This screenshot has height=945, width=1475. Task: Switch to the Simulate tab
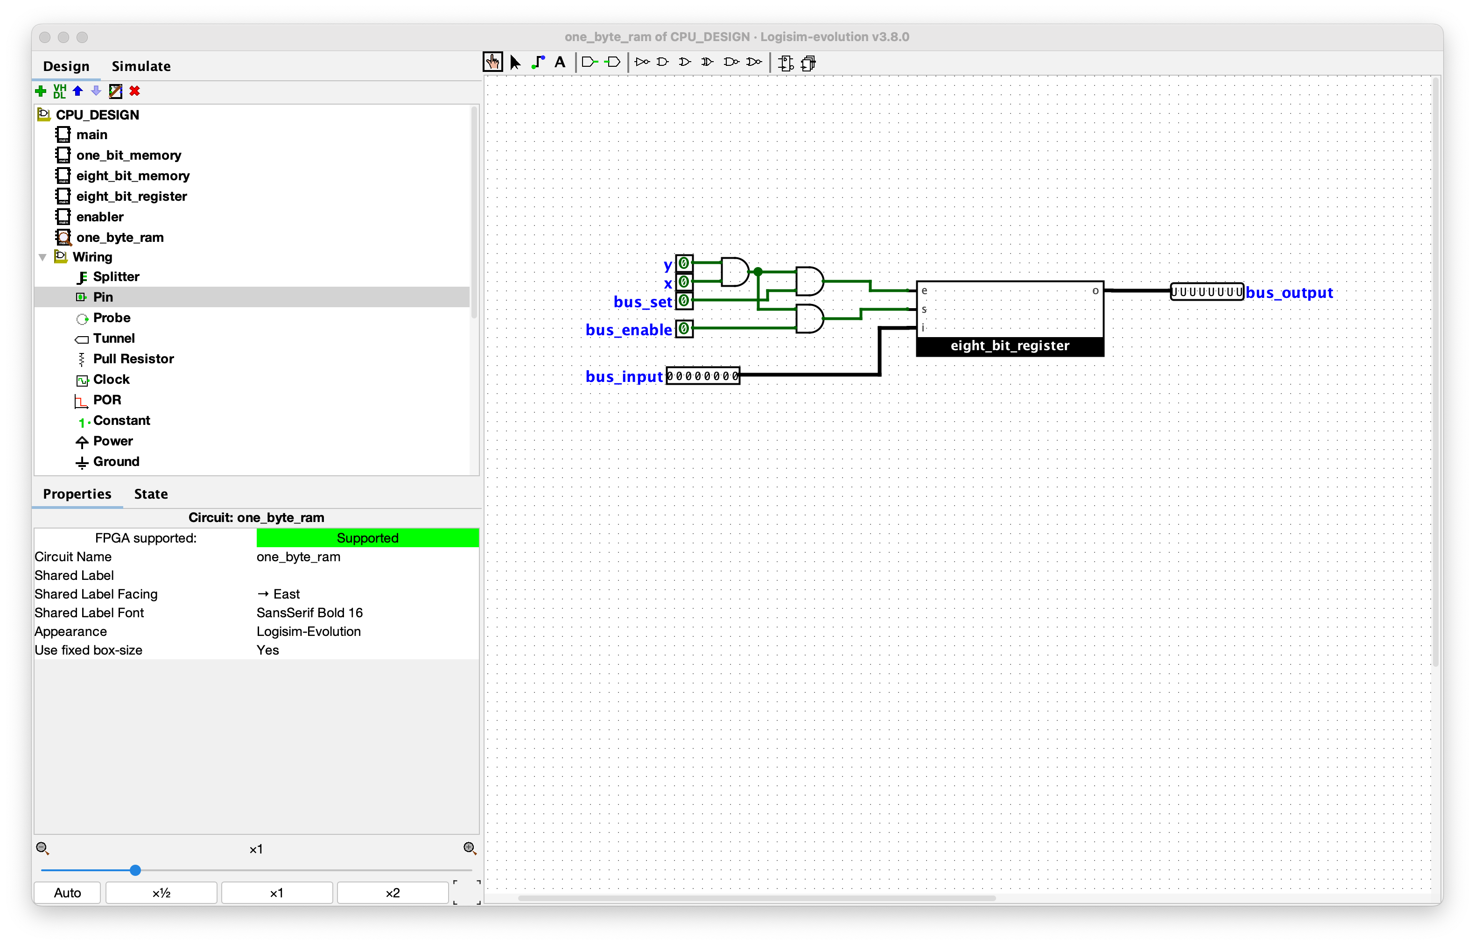point(141,66)
